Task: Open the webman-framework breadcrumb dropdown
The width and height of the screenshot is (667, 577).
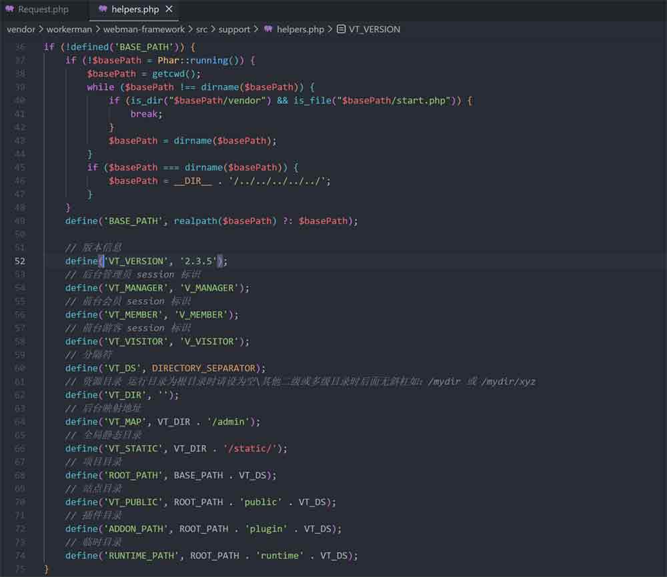Action: 144,29
